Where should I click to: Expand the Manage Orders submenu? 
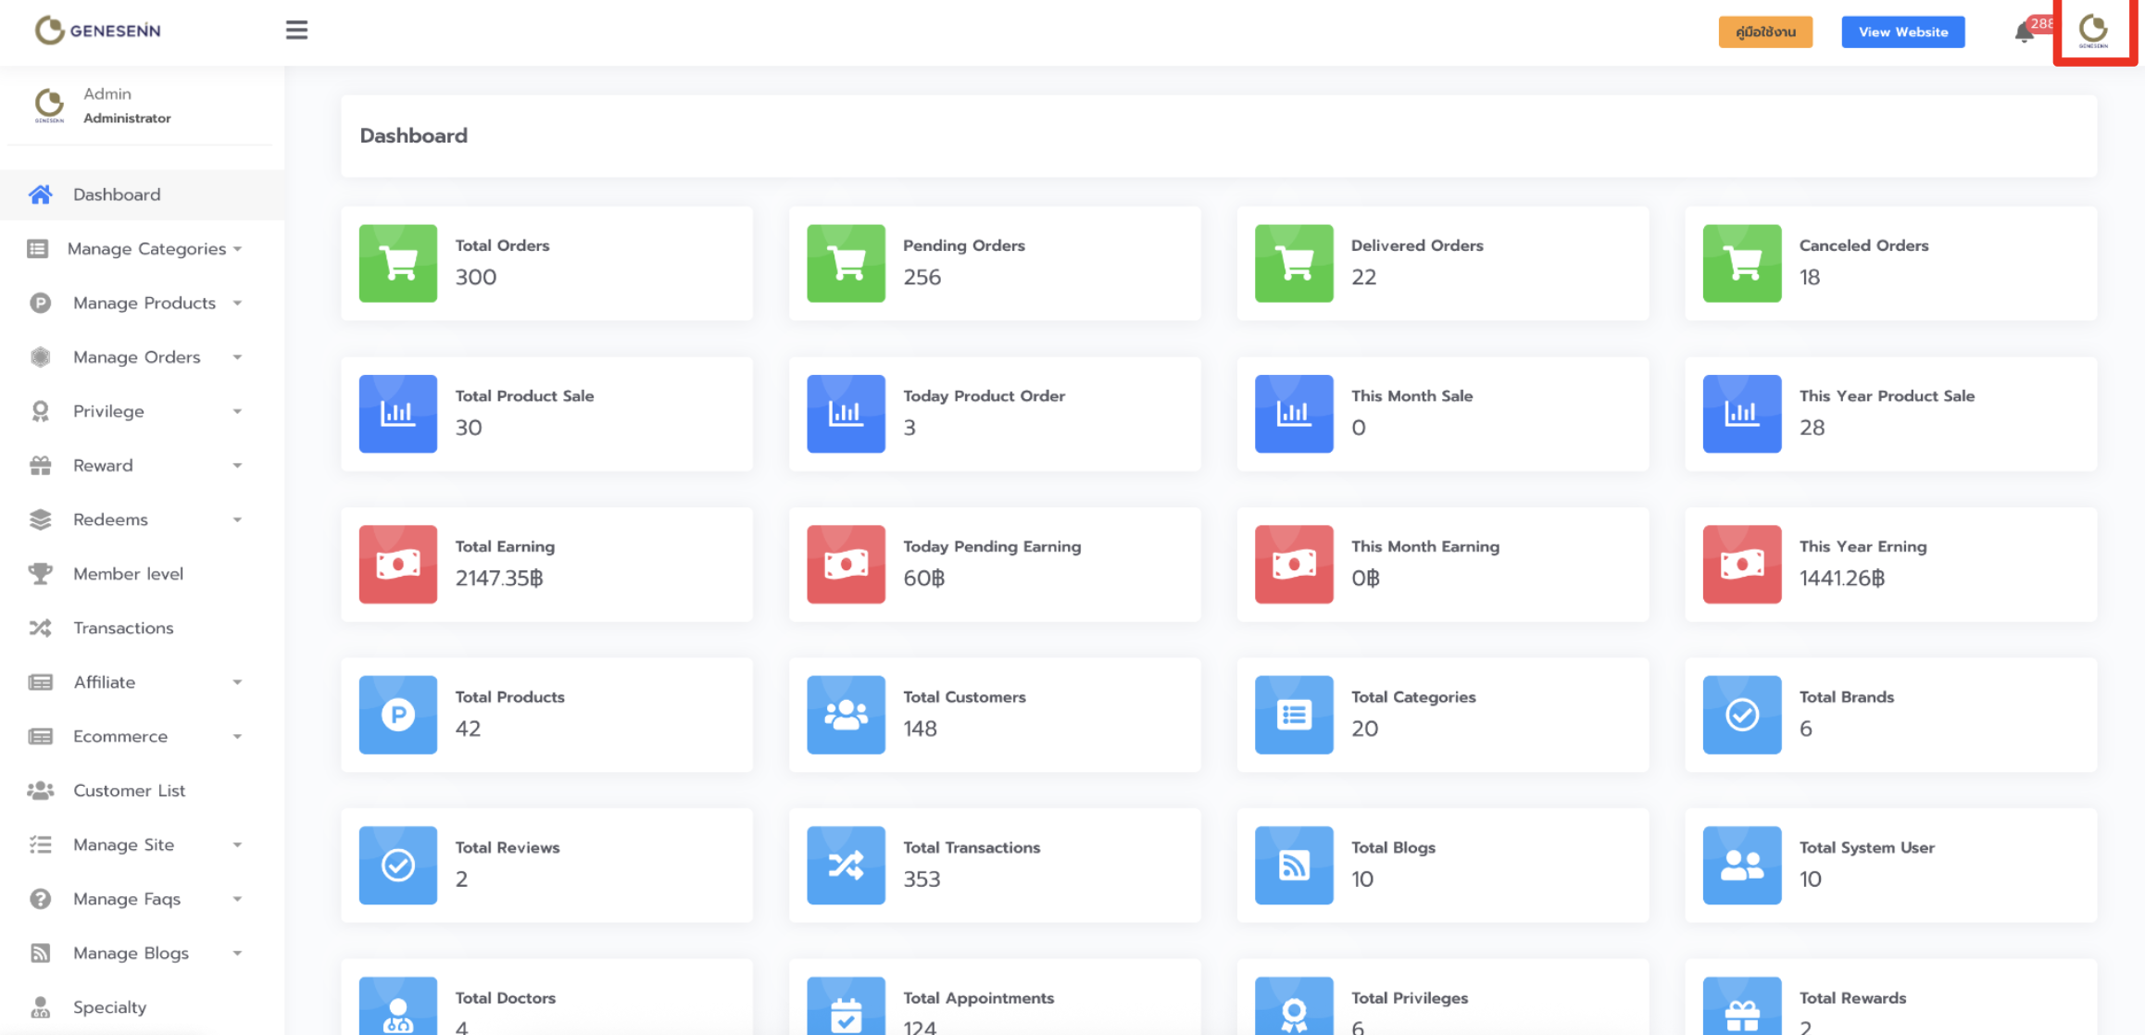pos(137,357)
